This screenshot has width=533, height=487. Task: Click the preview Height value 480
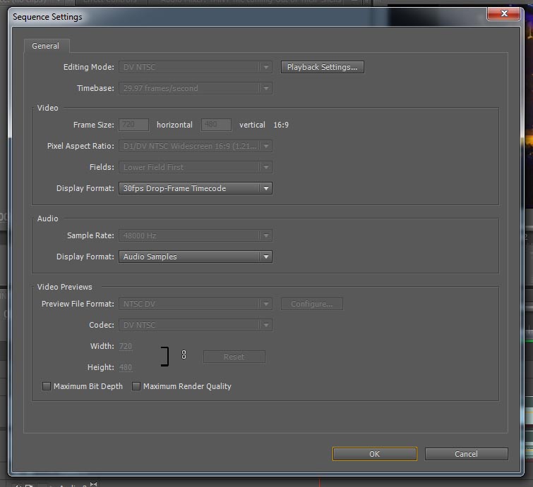pyautogui.click(x=126, y=367)
